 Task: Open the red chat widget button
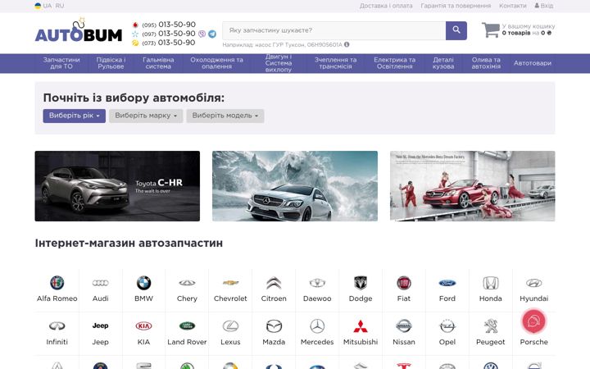(533, 321)
